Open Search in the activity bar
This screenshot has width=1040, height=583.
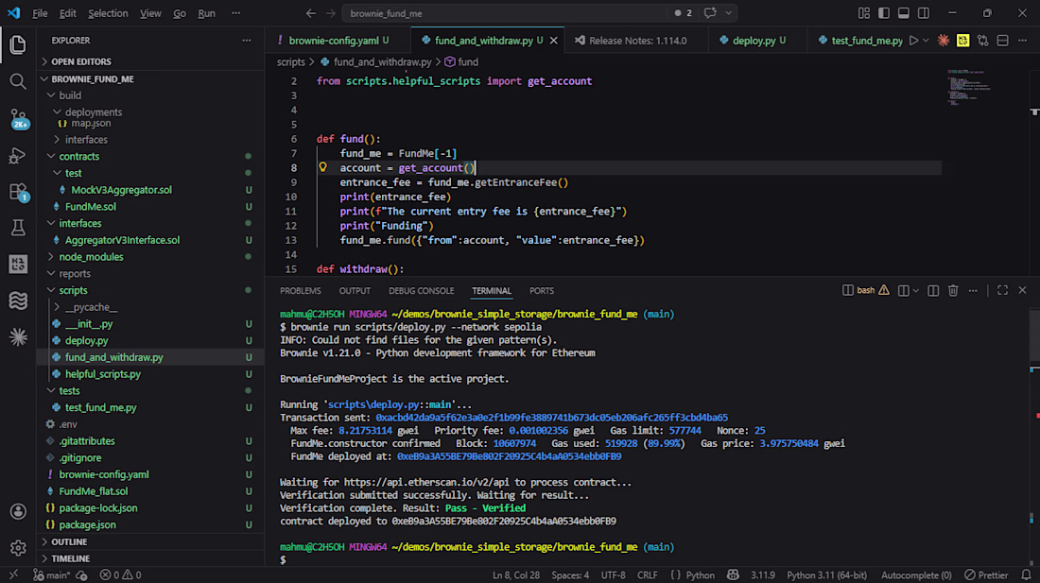(x=18, y=81)
